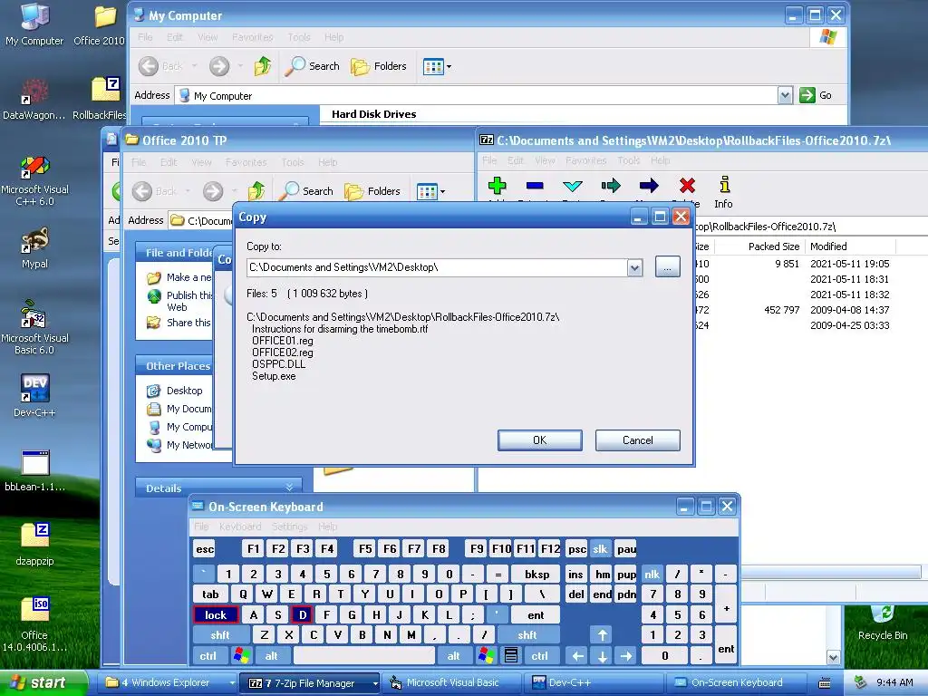Select the dzappzip desktop icon
Viewport: 928px width, 696px height.
coord(34,545)
